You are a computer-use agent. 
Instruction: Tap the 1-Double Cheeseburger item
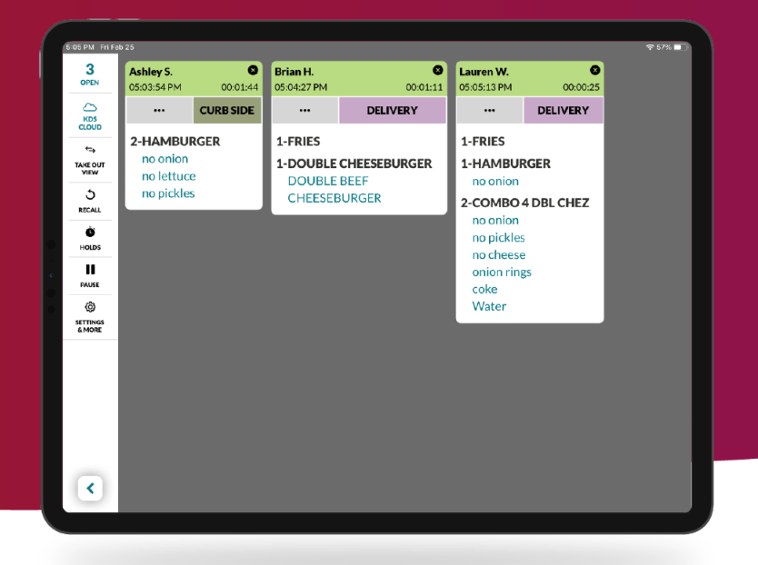click(x=354, y=164)
